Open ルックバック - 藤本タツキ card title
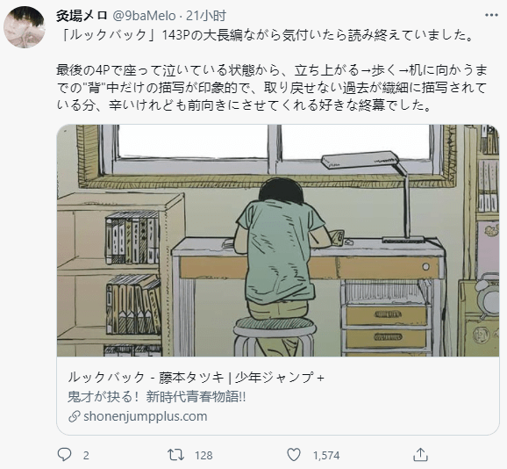Viewport: 507px width, 469px height. tap(196, 378)
